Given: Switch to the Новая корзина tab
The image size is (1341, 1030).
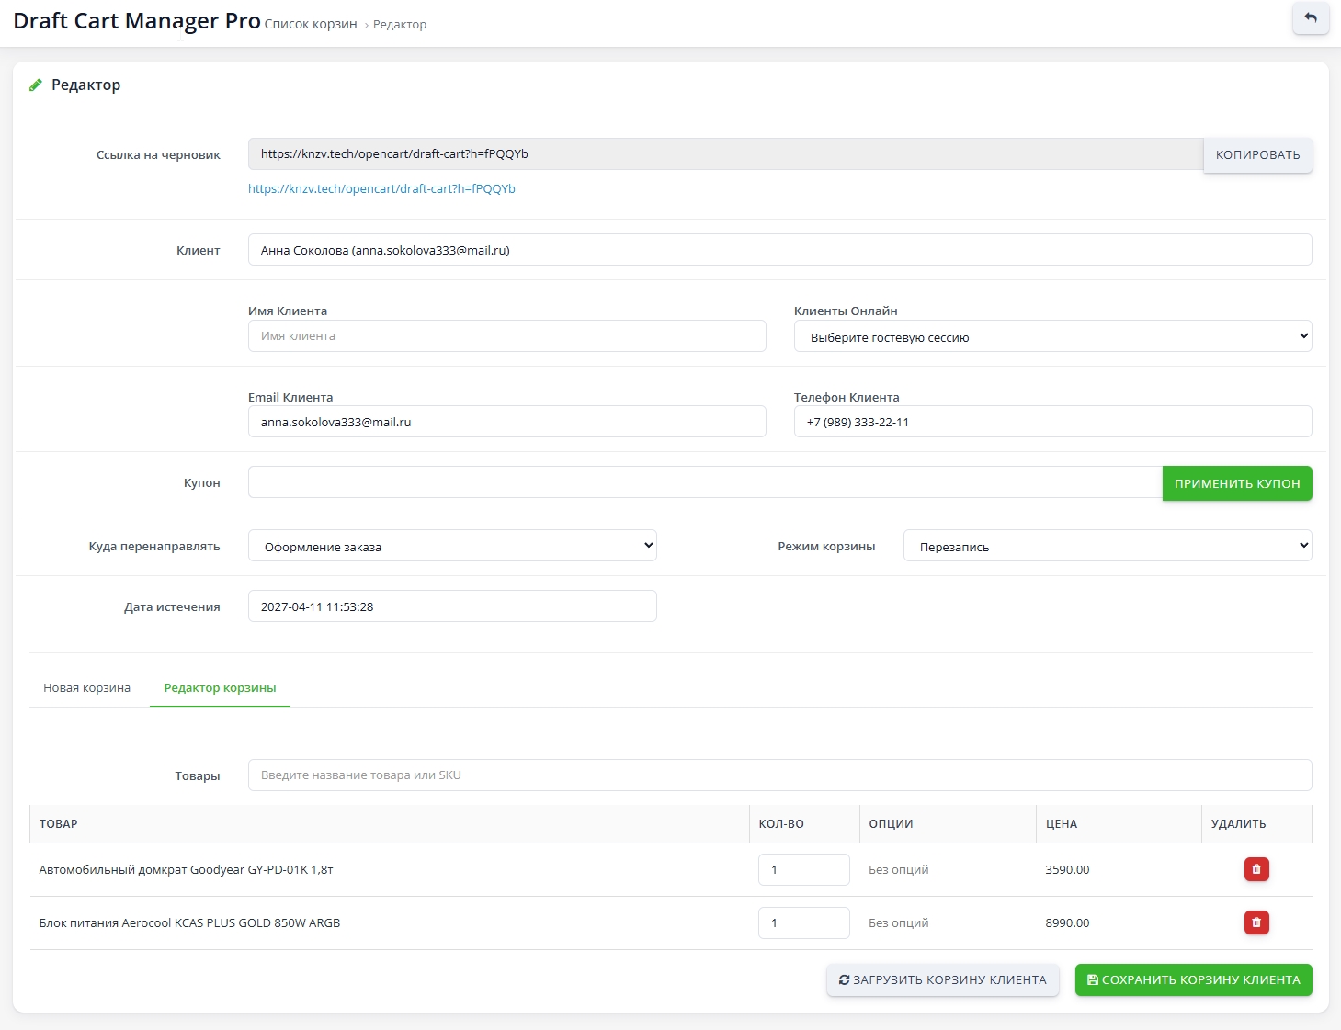Looking at the screenshot, I should pos(87,688).
